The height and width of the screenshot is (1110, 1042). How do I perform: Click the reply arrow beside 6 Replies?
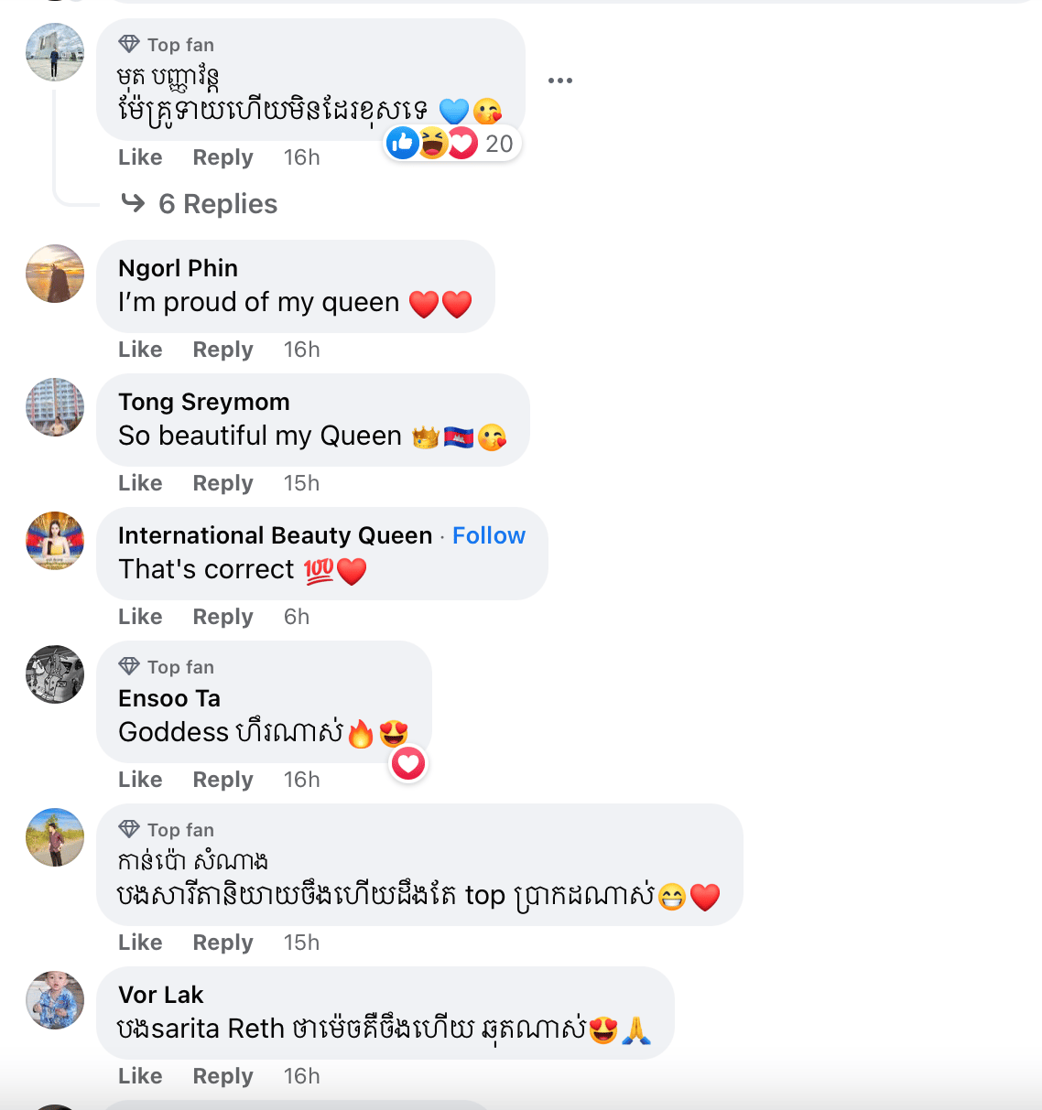[x=134, y=203]
